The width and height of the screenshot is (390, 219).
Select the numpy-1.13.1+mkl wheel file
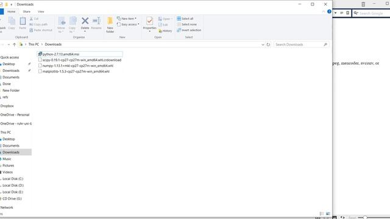point(76,66)
